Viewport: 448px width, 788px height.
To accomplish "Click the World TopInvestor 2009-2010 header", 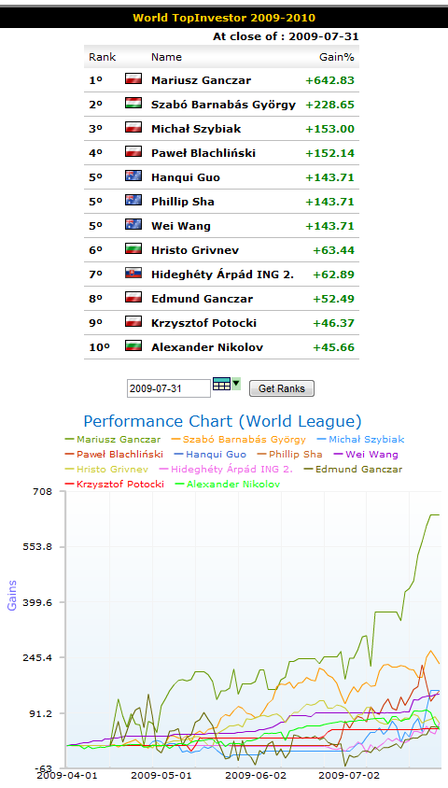I will click(224, 18).
